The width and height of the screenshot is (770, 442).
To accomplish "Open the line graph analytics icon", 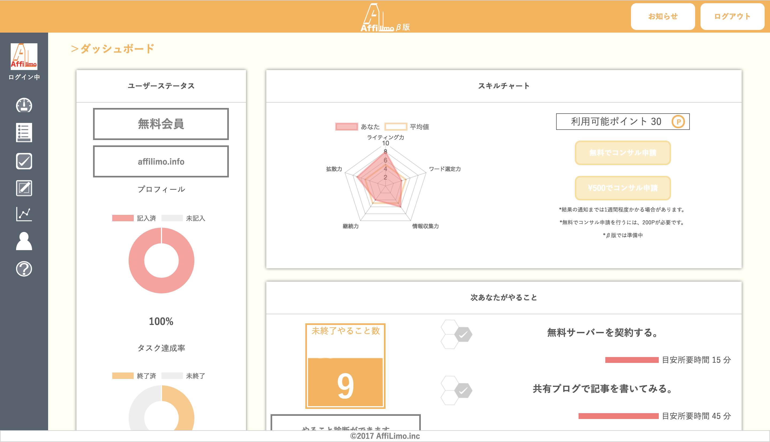I will tap(24, 214).
